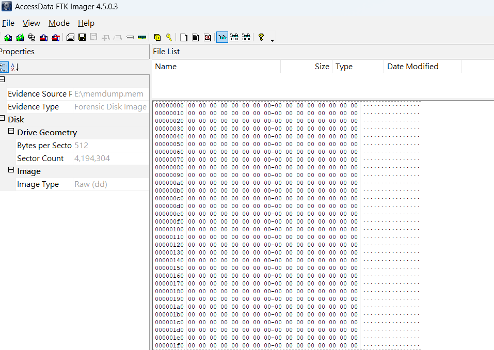Select the Sector Count property label

(x=40, y=158)
